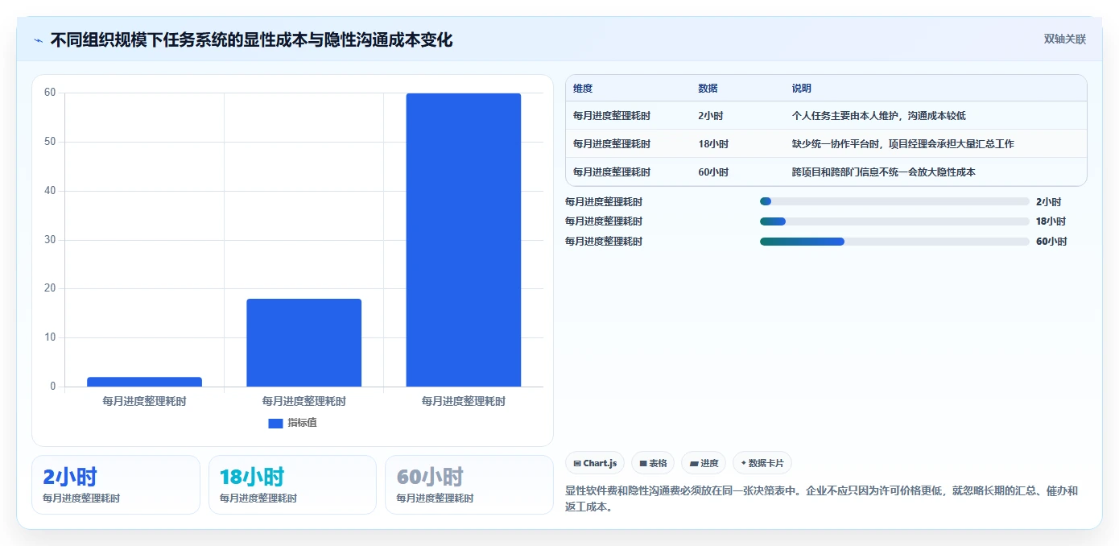1119x546 pixels.
Task: Open the 2小时 data card
Action: [x=116, y=485]
